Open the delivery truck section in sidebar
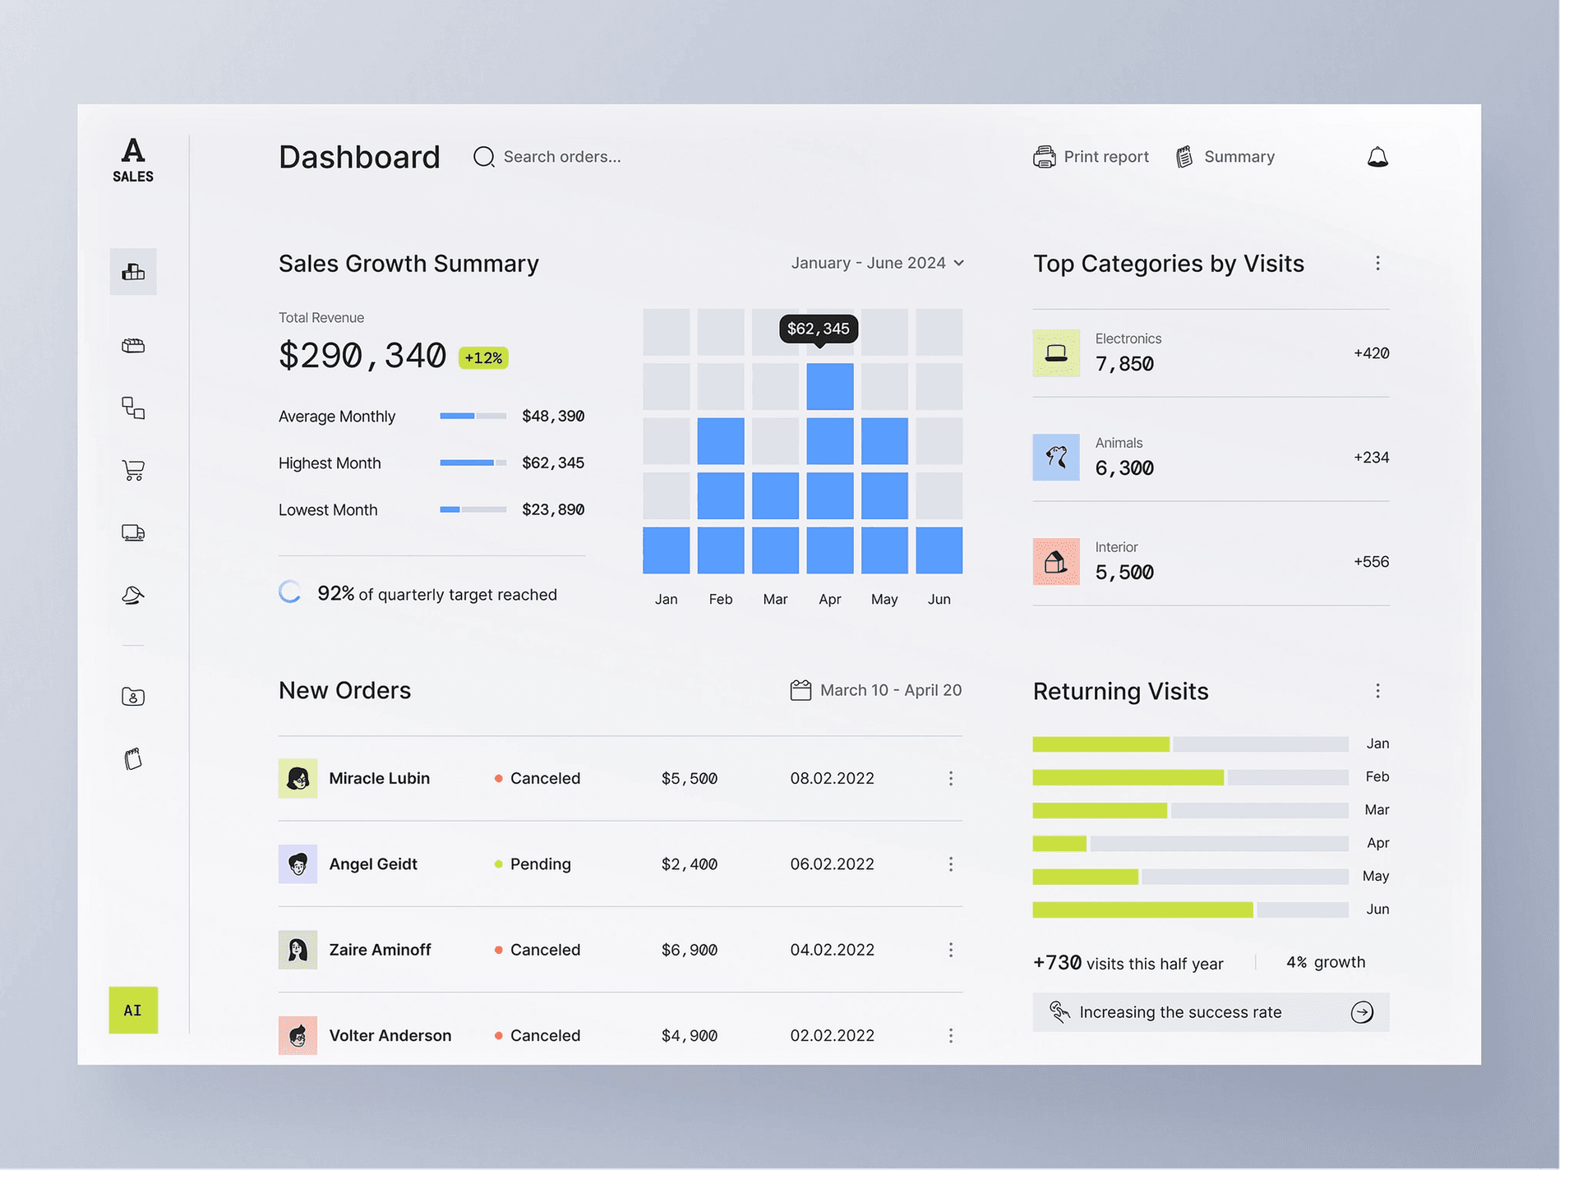The height and width of the screenshot is (1188, 1578). 133,532
